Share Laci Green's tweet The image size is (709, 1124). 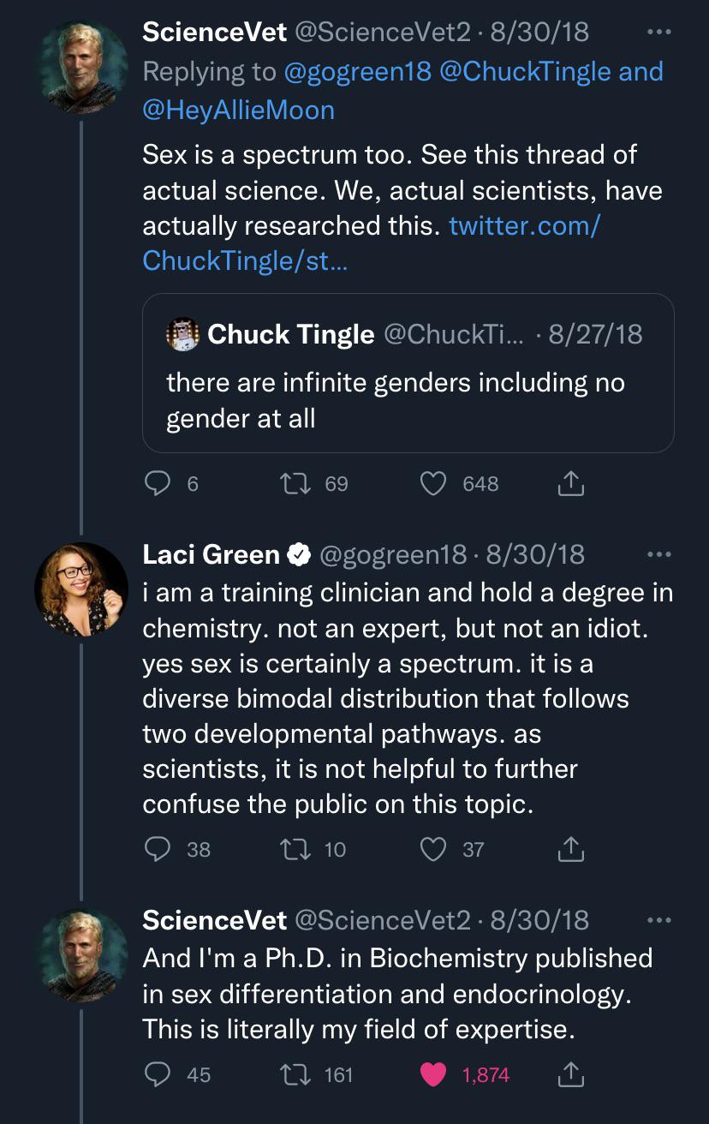pyautogui.click(x=570, y=849)
